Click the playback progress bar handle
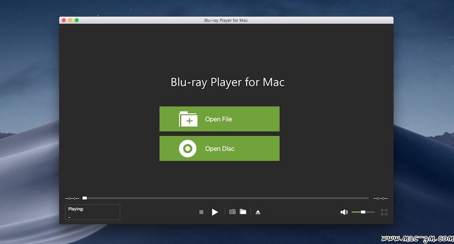The image size is (454, 244). [84, 198]
